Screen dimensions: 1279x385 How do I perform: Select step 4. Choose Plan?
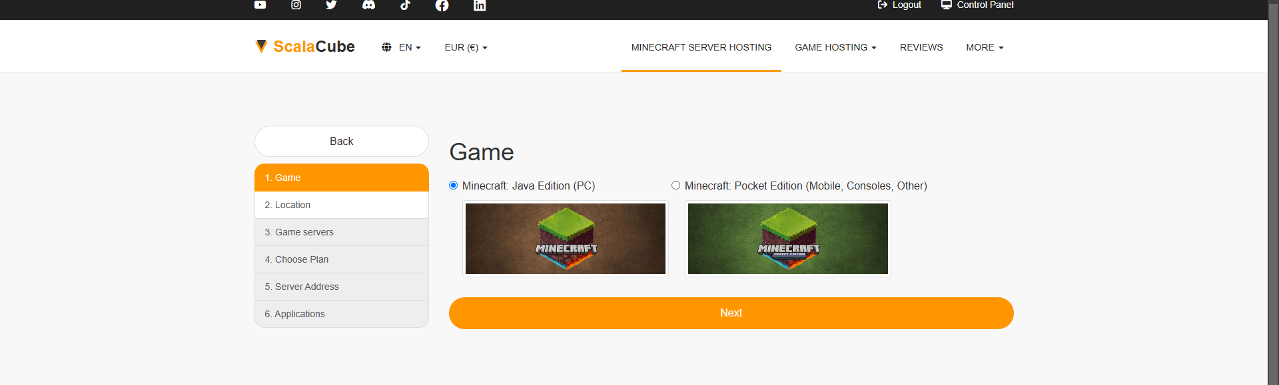coord(342,259)
